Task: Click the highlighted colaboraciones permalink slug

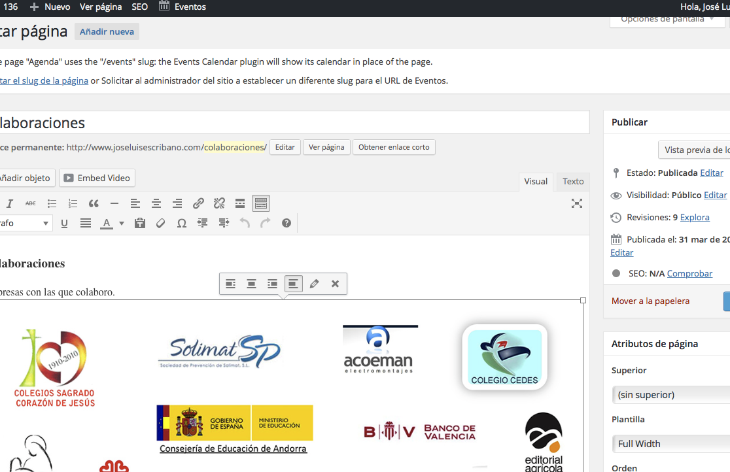Action: tap(235, 147)
